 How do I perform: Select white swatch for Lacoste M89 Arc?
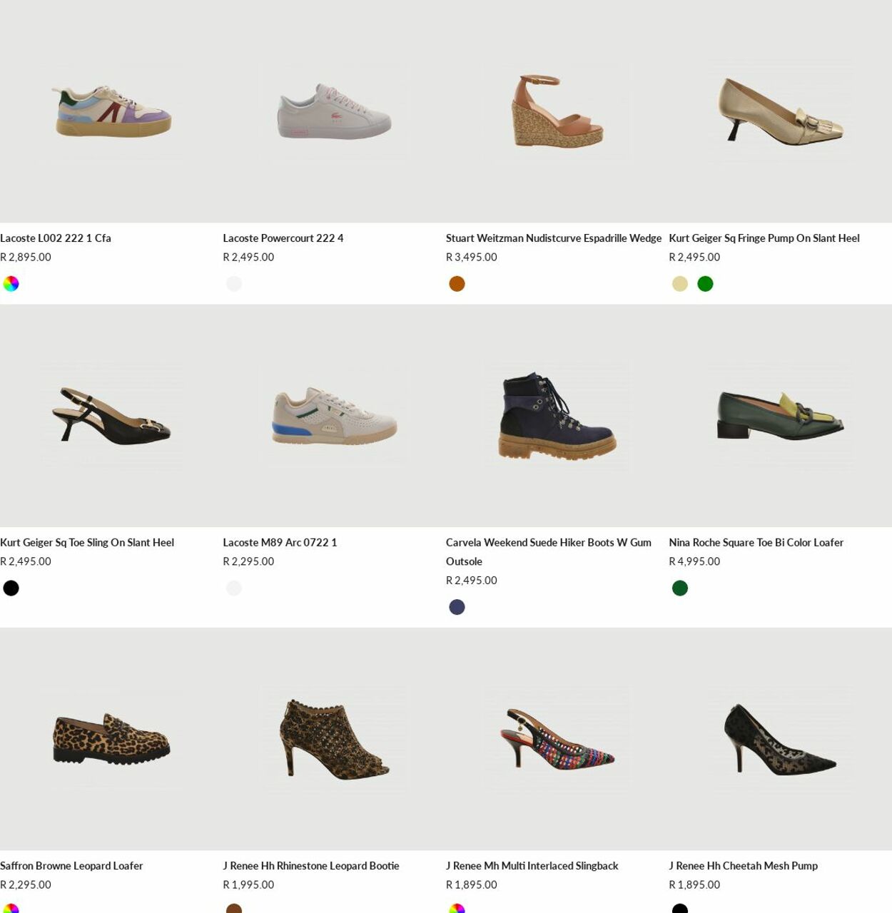[x=234, y=588]
